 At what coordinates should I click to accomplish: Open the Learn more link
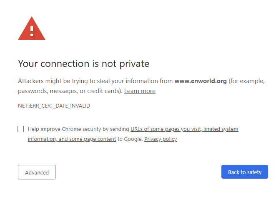(x=140, y=91)
